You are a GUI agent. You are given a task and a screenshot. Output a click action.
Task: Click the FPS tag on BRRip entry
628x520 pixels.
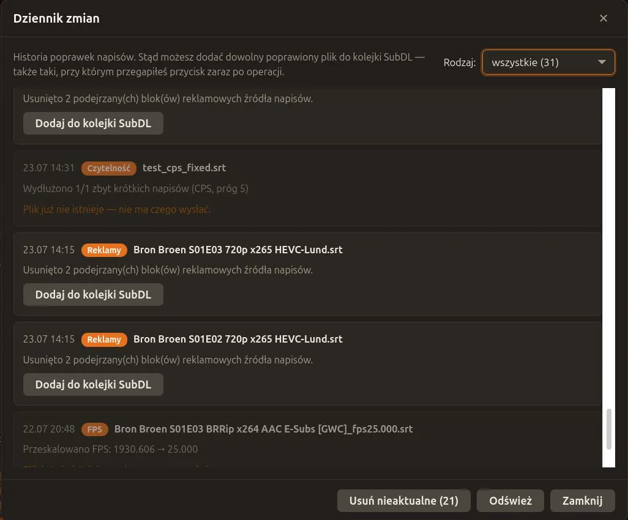click(94, 429)
